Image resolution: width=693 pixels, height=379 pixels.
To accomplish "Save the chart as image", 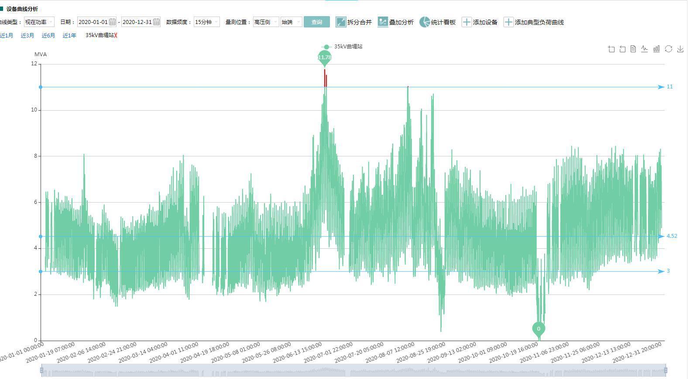I will [x=680, y=49].
